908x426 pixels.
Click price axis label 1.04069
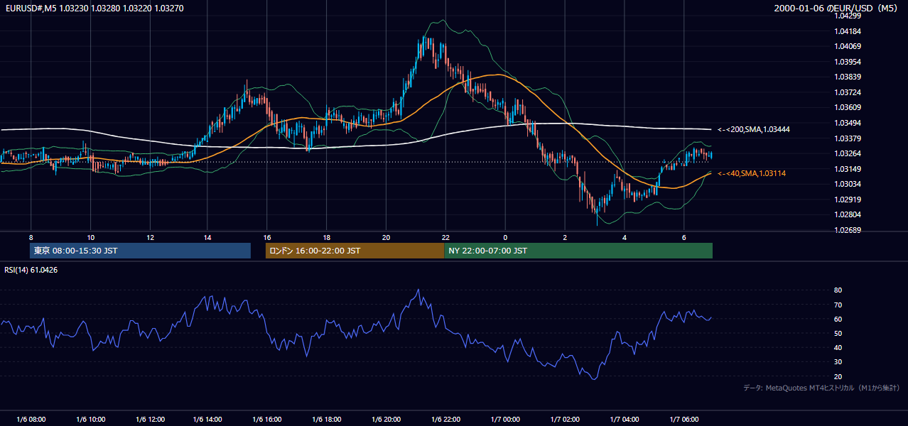[848, 46]
